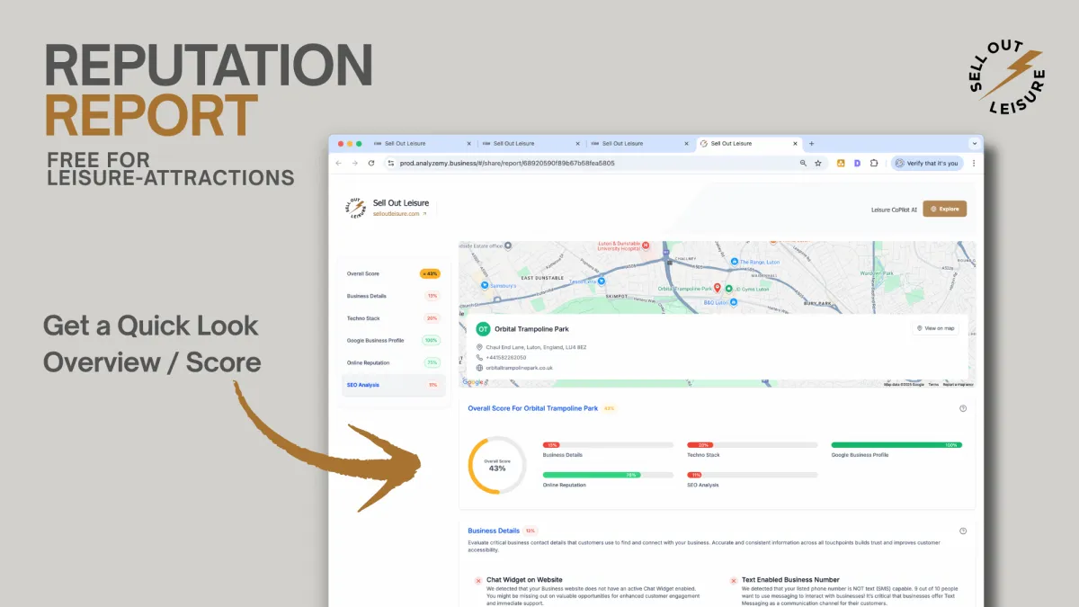Open the orbitaltrampolinepark.co.uk website link
1079x607 pixels.
tap(519, 368)
